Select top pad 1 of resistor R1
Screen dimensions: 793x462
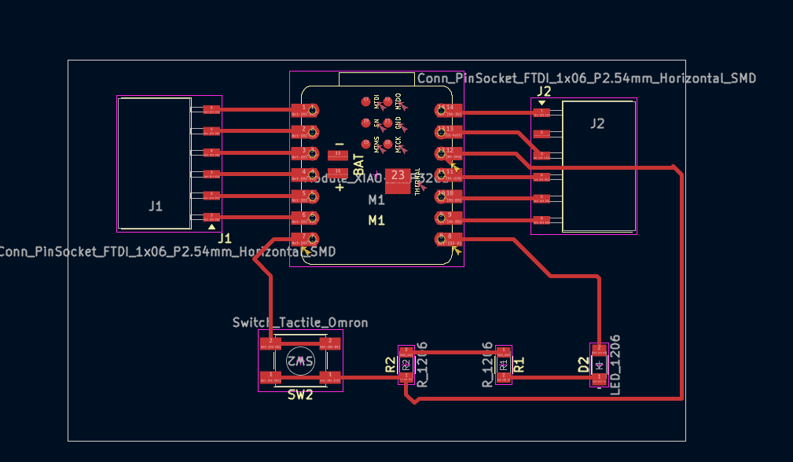pos(503,352)
